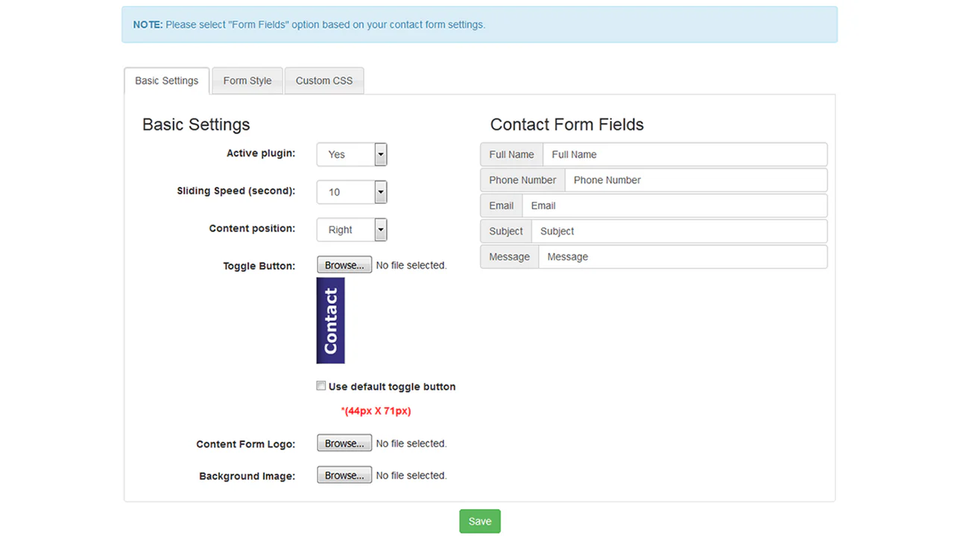
Task: Open the Custom CSS tab
Action: coord(324,80)
